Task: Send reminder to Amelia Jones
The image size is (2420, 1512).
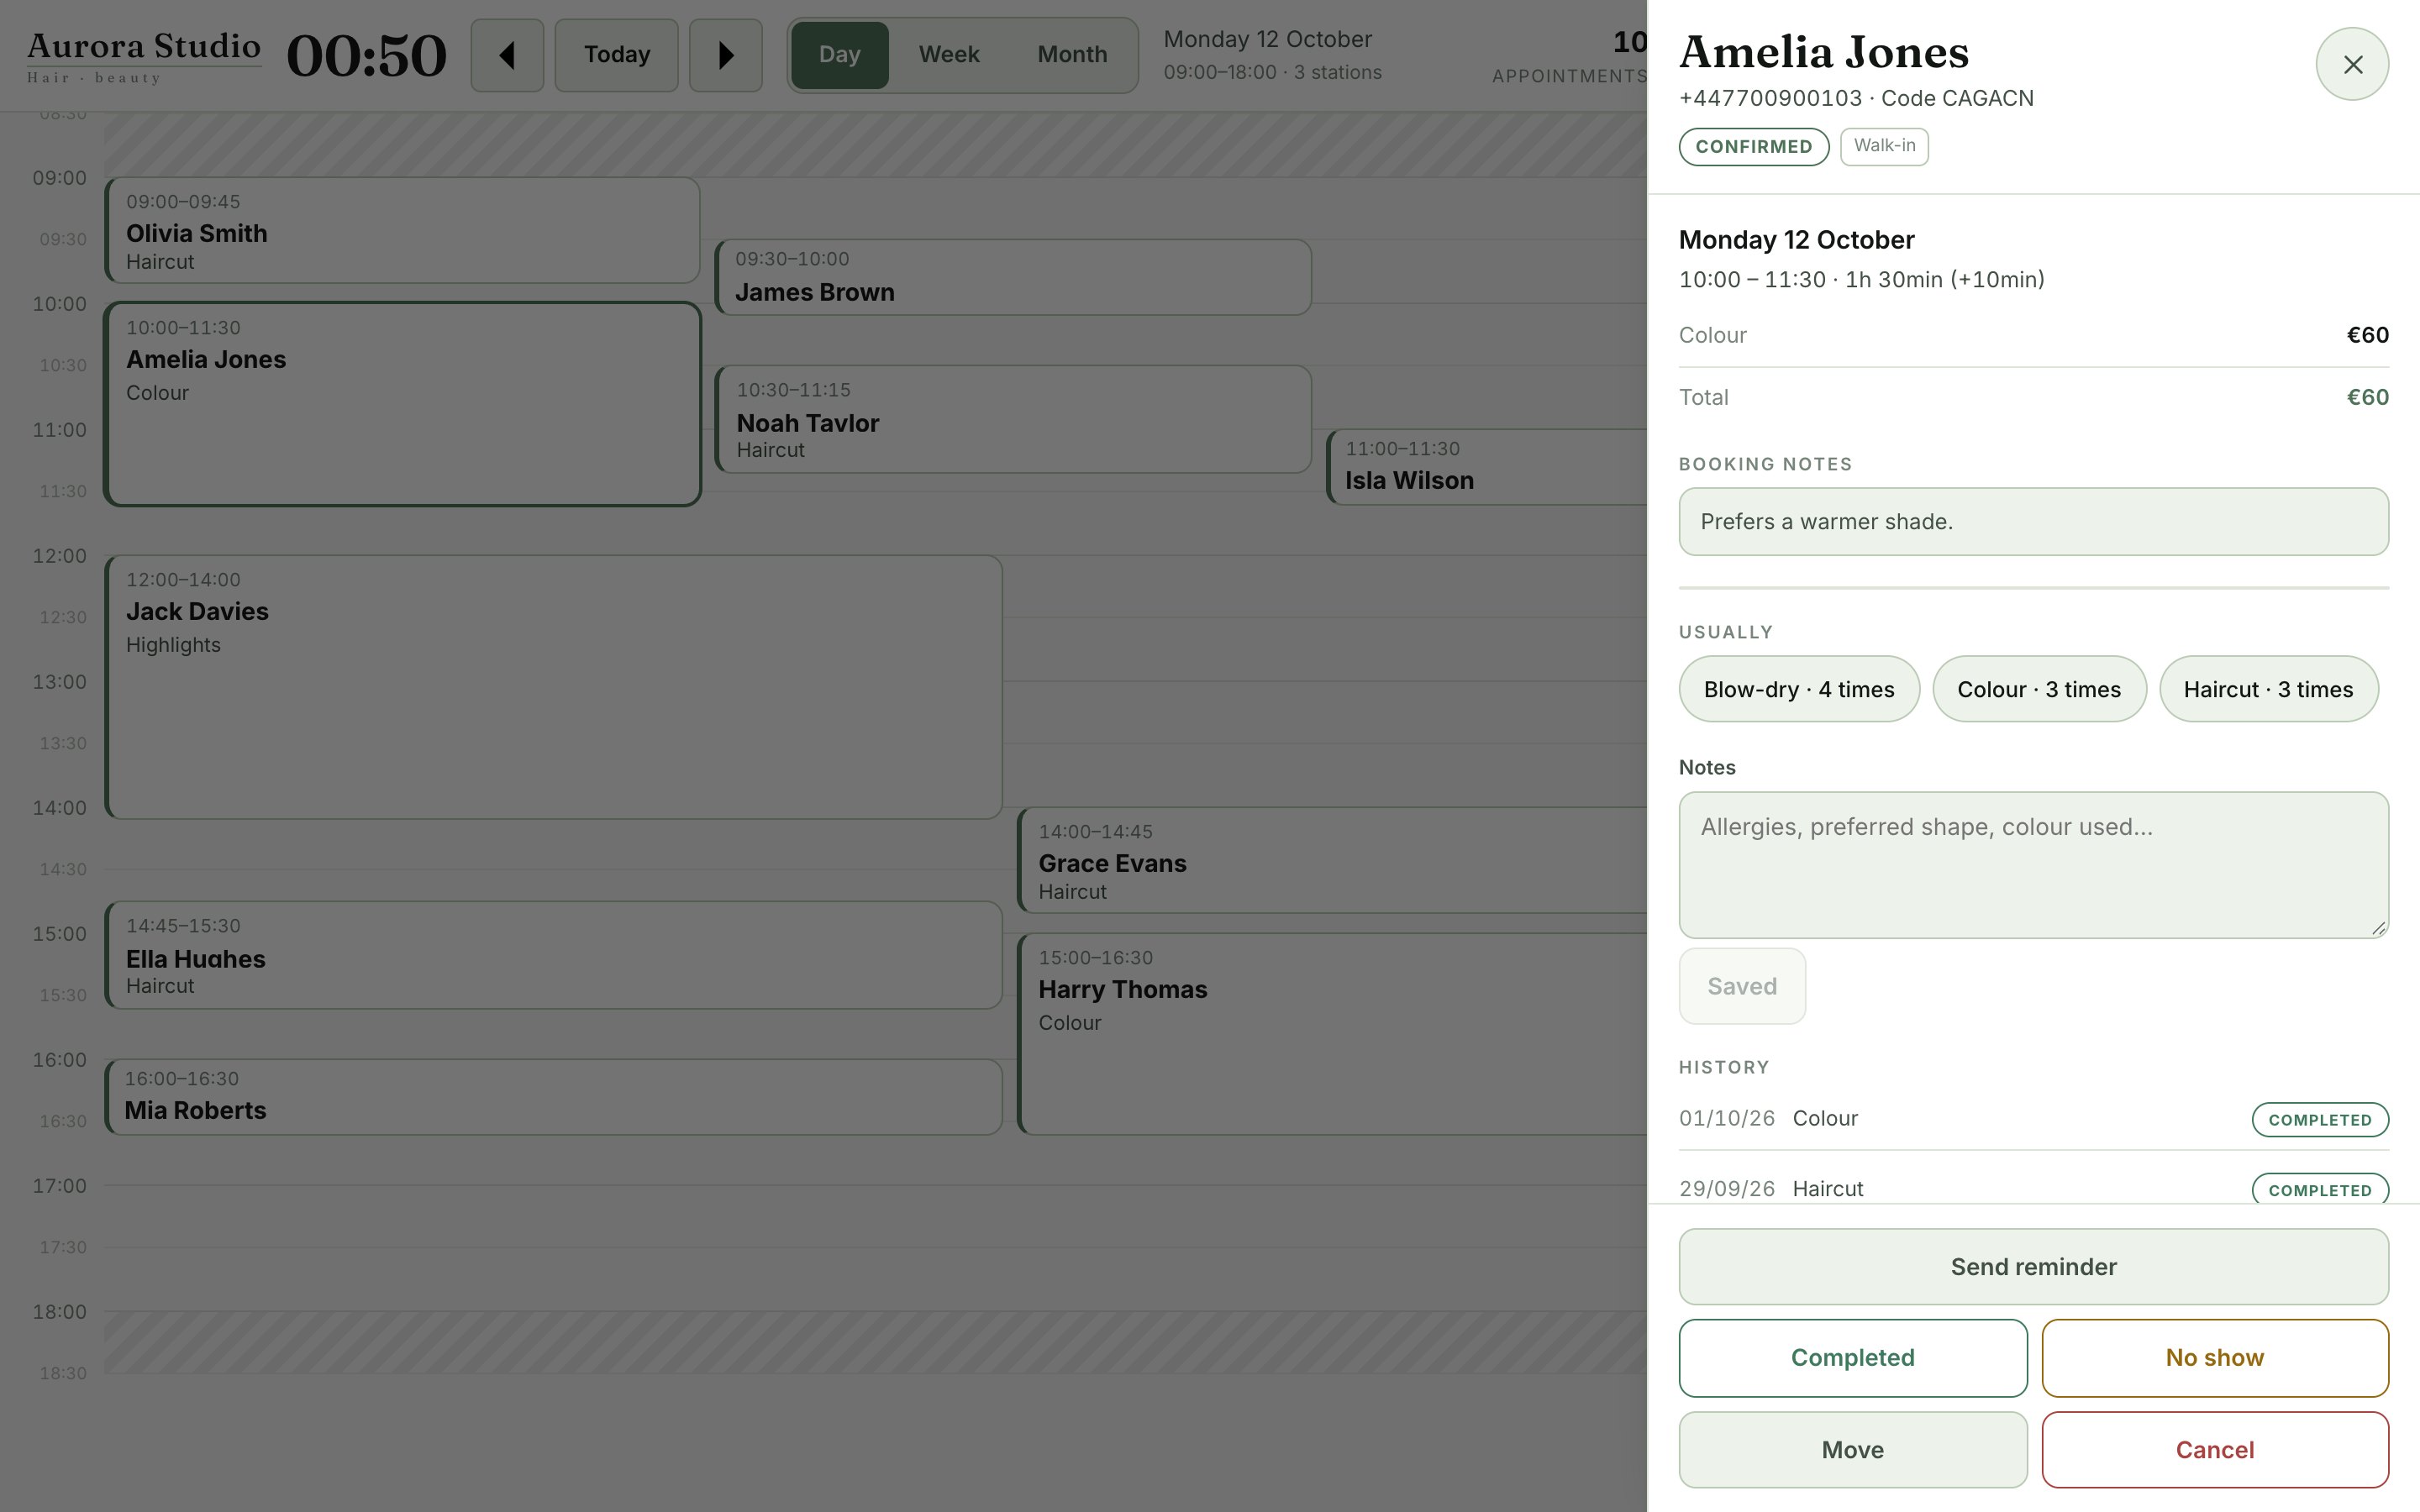Action: 2033,1267
